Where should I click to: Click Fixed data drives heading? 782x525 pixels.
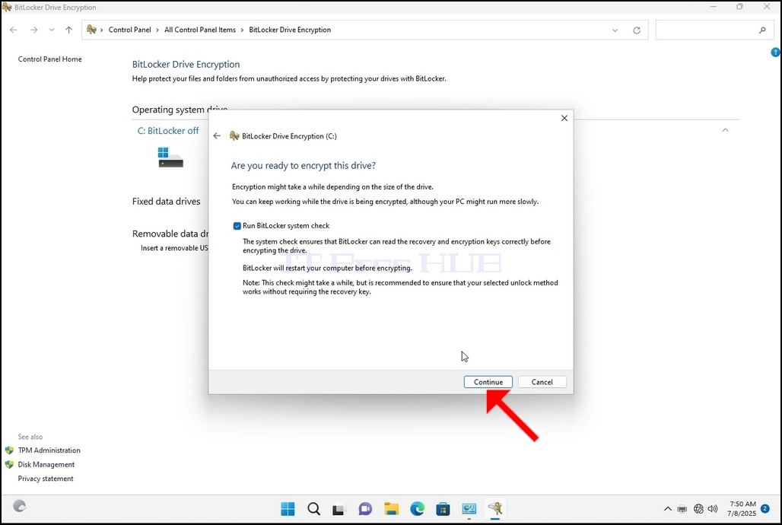tap(166, 202)
